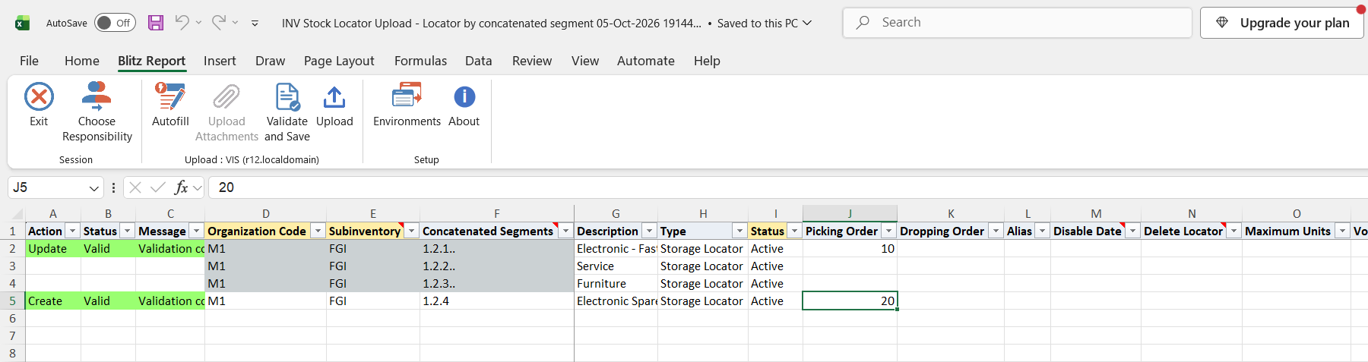Open the Concatenated Segments filter dropdown

pyautogui.click(x=565, y=231)
